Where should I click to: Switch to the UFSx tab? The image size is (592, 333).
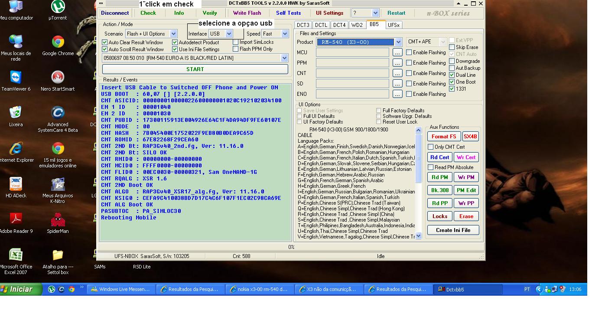point(394,25)
